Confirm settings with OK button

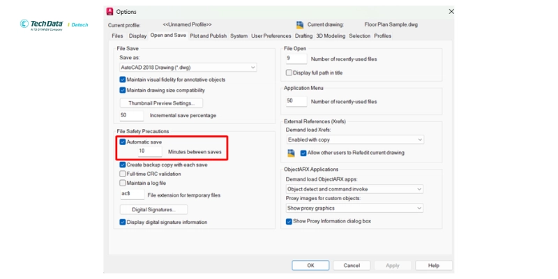point(310,266)
